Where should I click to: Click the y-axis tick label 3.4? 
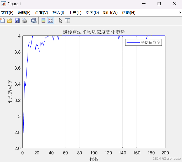click(18, 84)
